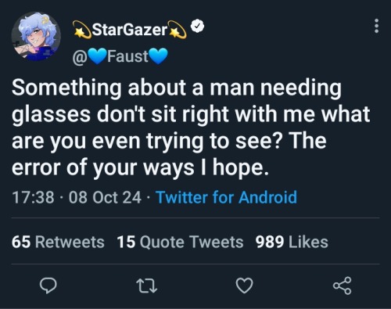Click the 17:38 timestamp
The height and width of the screenshot is (309, 391).
(33, 197)
